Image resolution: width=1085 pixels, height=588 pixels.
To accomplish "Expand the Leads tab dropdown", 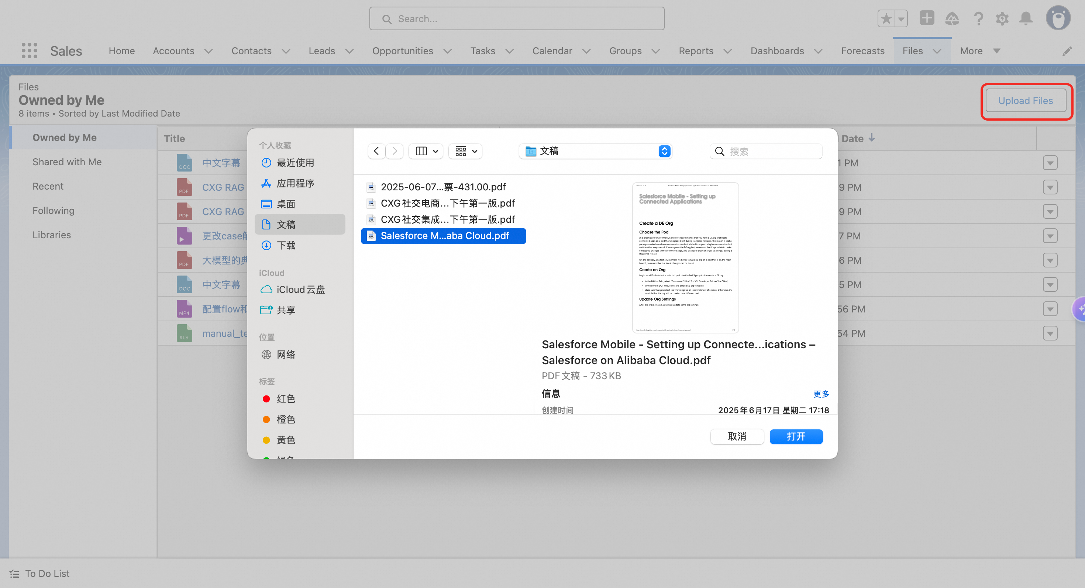I will (349, 51).
